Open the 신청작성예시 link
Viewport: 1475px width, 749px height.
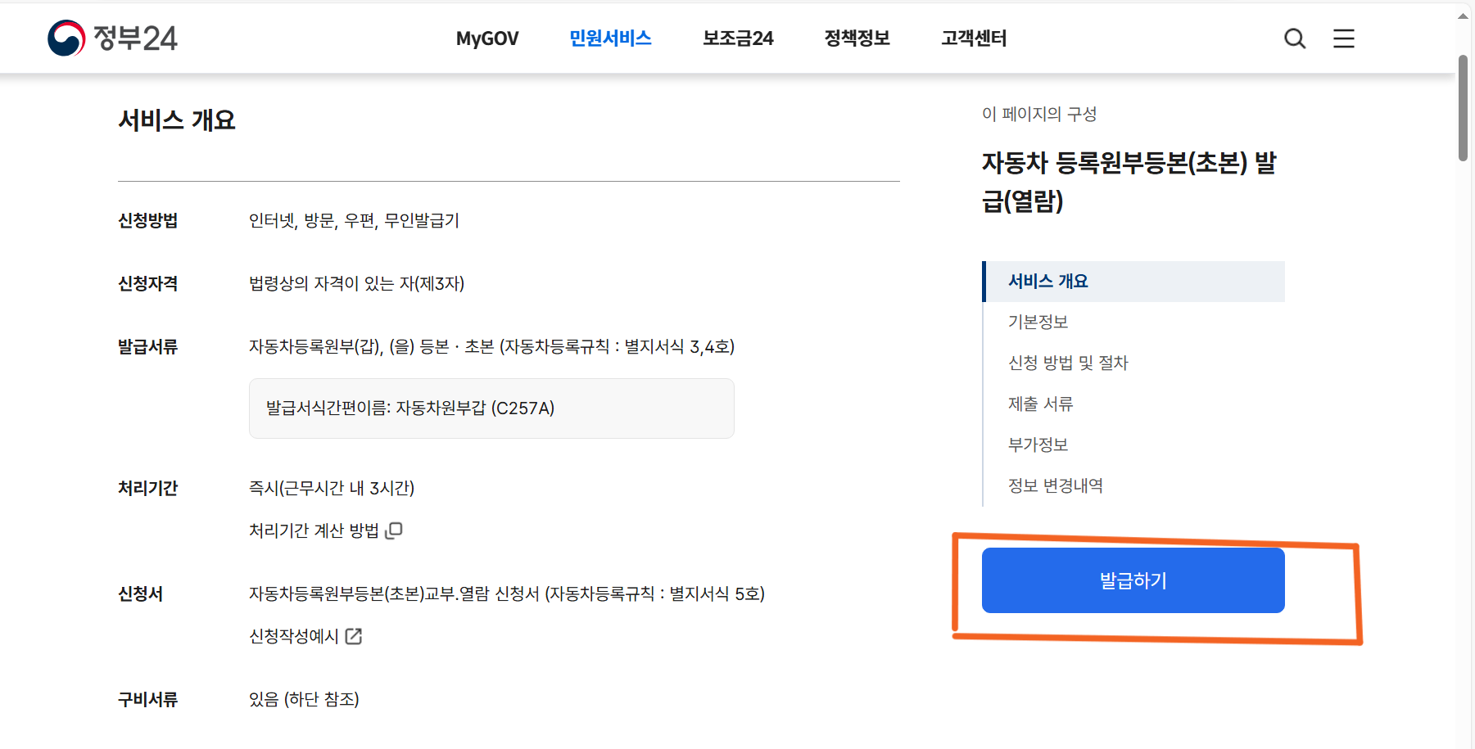click(x=294, y=636)
